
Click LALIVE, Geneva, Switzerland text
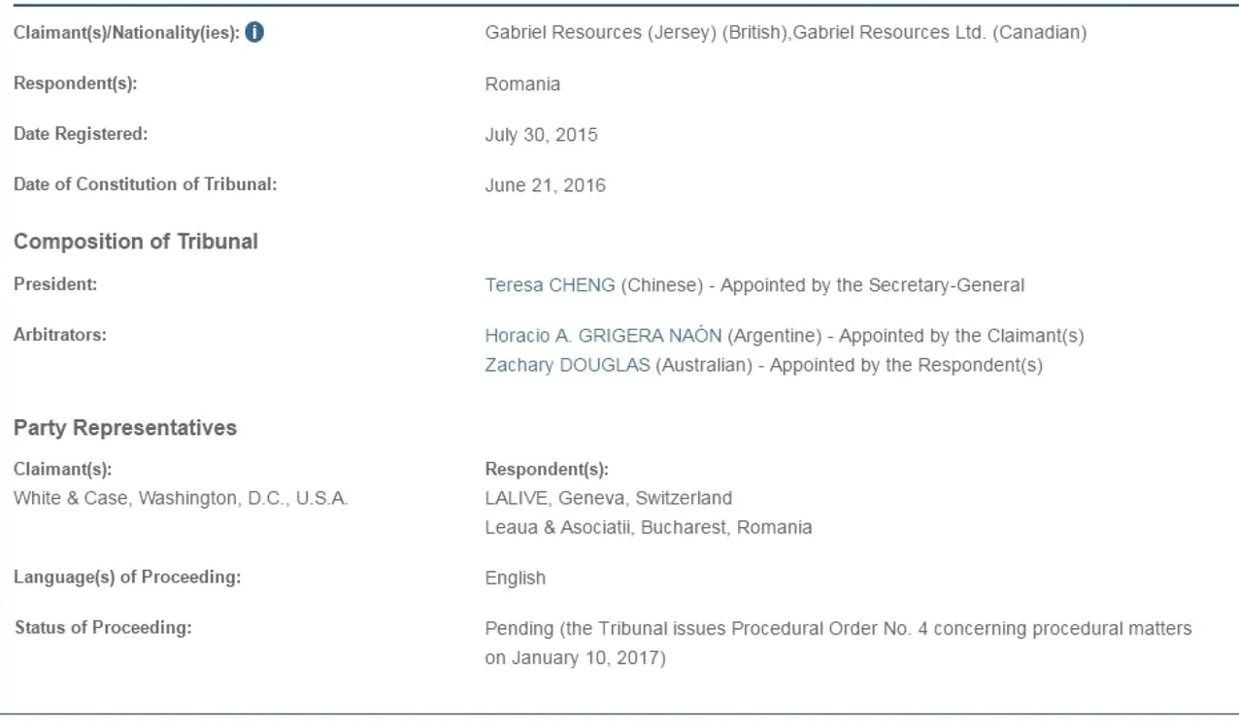pyautogui.click(x=608, y=498)
